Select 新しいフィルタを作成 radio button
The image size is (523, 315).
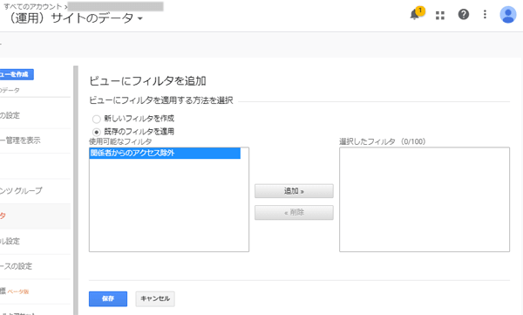pos(97,119)
